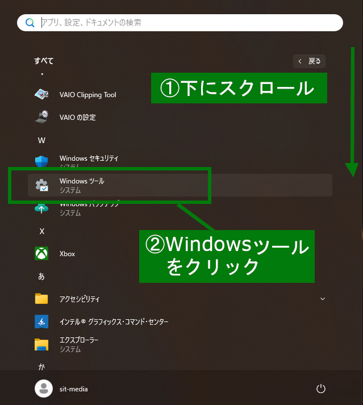The image size is (363, 405).
Task: Select the Windows セキュリティ label
Action: click(89, 158)
